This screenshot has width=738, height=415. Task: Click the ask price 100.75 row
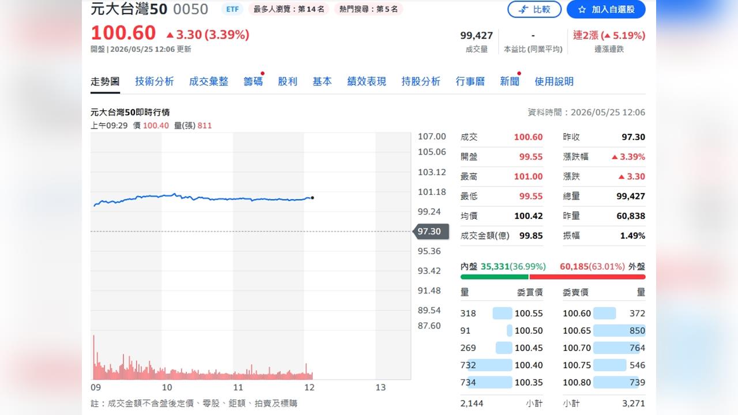coord(604,365)
